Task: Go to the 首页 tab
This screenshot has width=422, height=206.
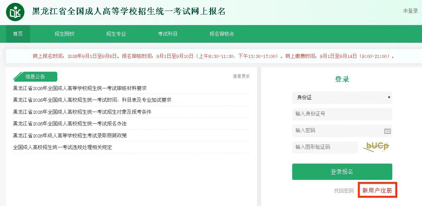Action: [18, 34]
